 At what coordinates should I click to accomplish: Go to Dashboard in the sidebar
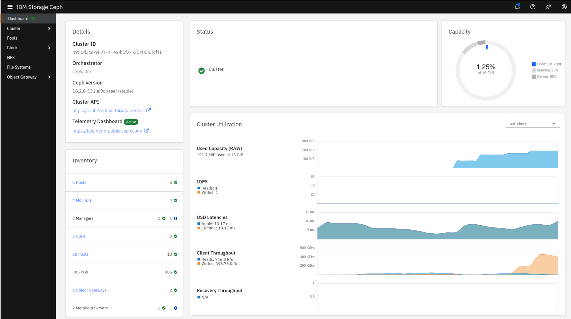tap(28, 18)
